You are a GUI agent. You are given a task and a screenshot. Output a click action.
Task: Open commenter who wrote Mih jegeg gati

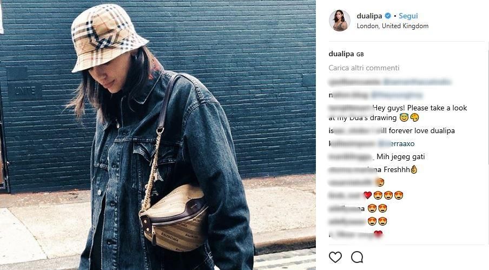click(x=351, y=157)
